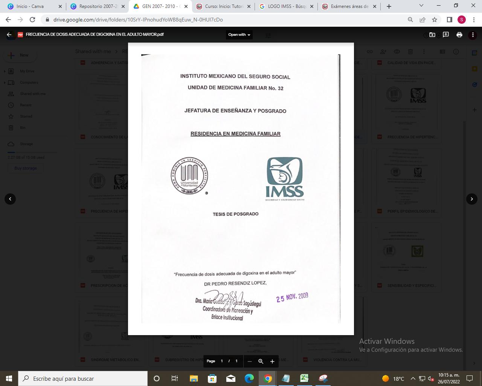Open Task View on the taskbar

pyautogui.click(x=175, y=378)
